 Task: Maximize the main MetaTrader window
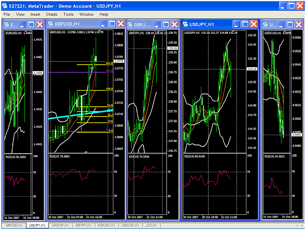[292, 6]
